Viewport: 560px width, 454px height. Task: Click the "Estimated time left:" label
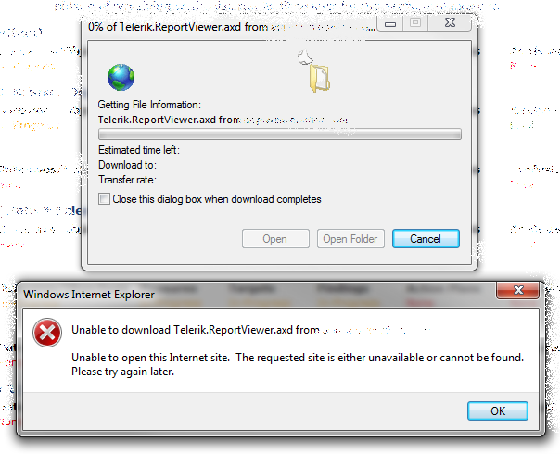coord(139,150)
